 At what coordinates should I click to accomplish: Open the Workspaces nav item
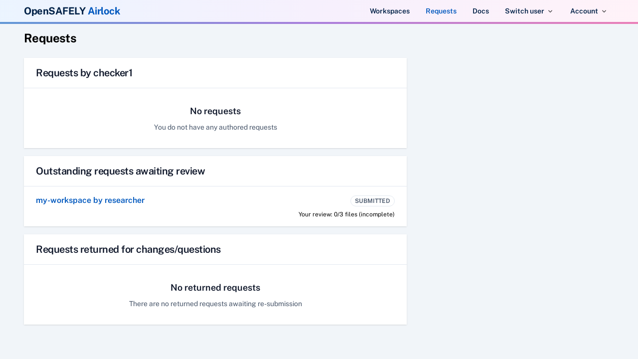tap(389, 11)
